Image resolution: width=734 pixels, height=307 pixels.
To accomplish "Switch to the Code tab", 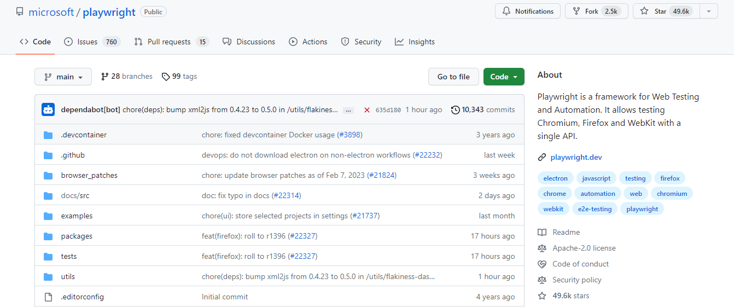I will 35,42.
